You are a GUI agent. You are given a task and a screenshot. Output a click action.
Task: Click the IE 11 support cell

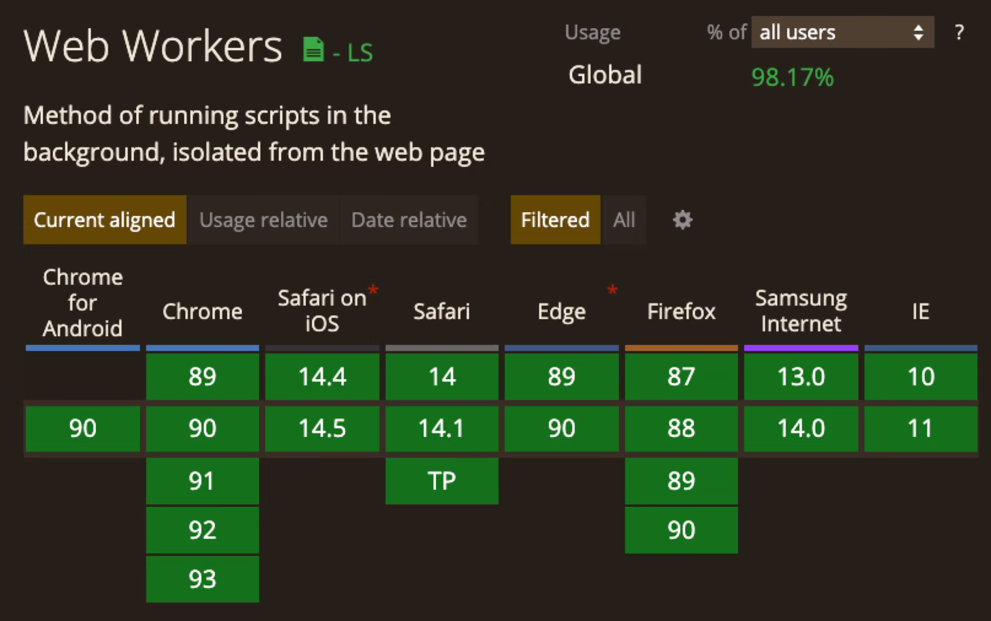click(x=921, y=428)
